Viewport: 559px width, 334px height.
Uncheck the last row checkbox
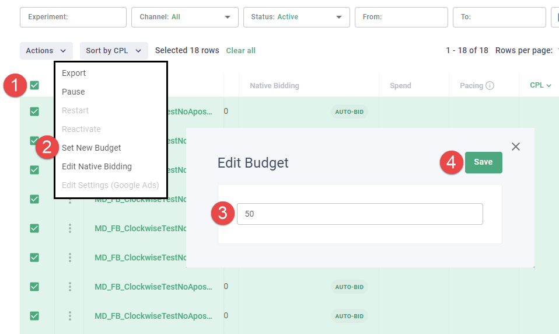[x=34, y=316]
